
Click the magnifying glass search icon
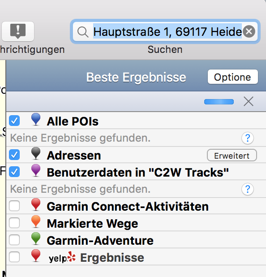point(82,32)
